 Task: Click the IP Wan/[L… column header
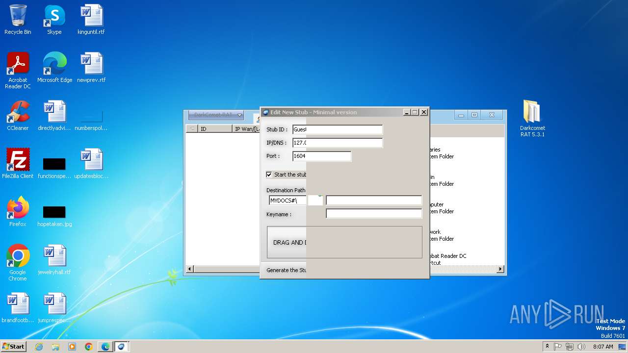coord(246,129)
